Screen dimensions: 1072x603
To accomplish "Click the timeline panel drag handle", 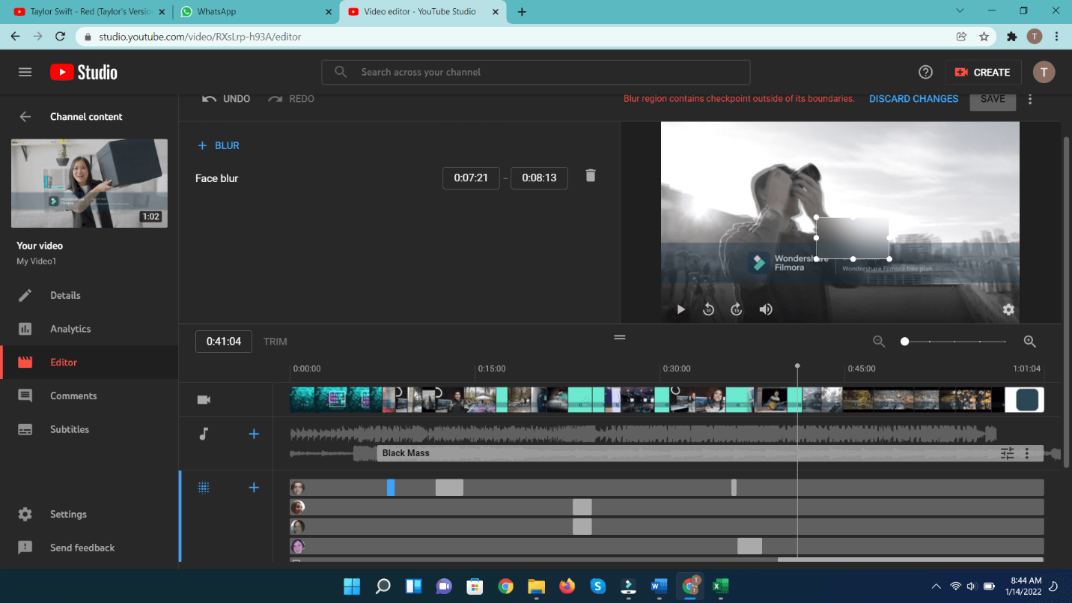I will (x=620, y=337).
